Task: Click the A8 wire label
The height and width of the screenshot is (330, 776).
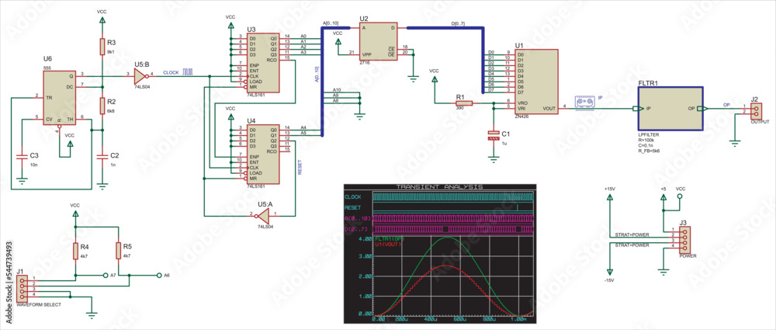Action: tap(335, 100)
